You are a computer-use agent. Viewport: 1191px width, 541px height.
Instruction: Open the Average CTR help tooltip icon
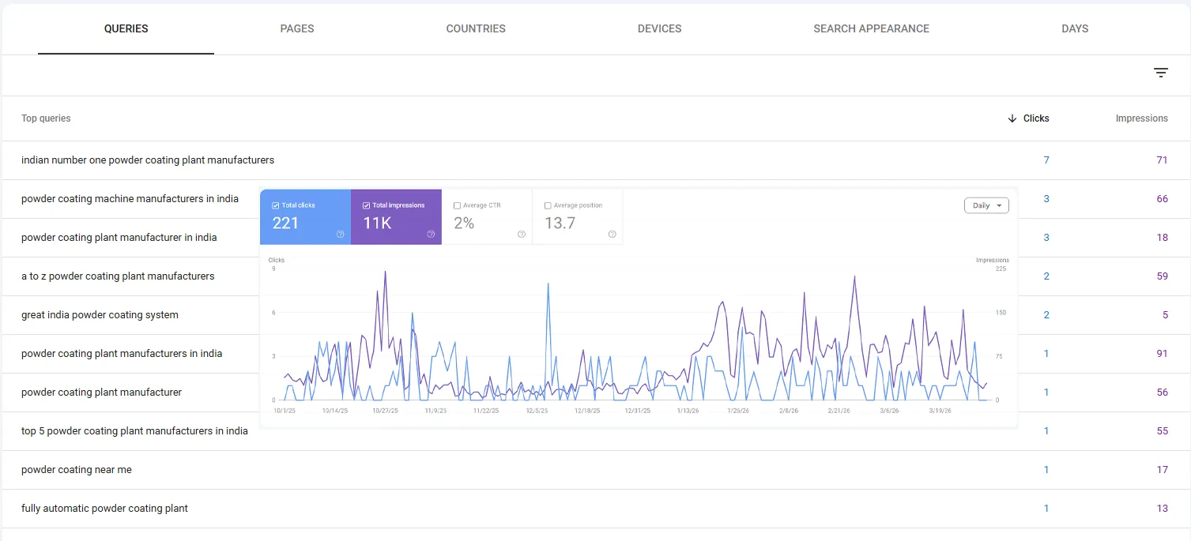[x=522, y=234]
